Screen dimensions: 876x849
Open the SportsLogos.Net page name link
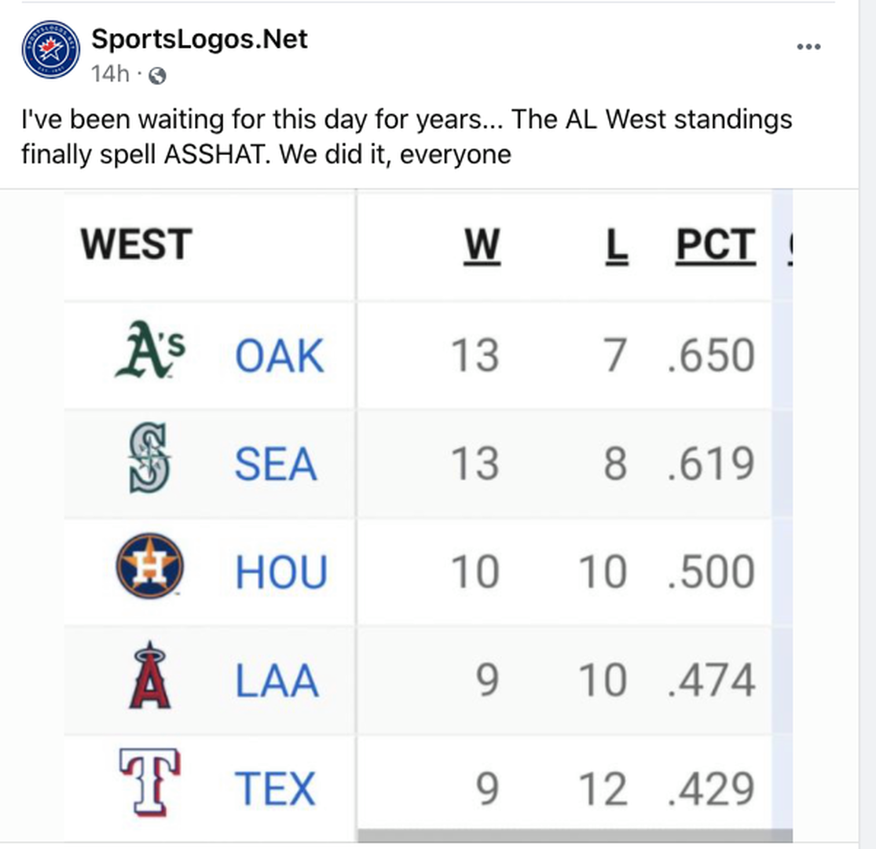(x=200, y=39)
